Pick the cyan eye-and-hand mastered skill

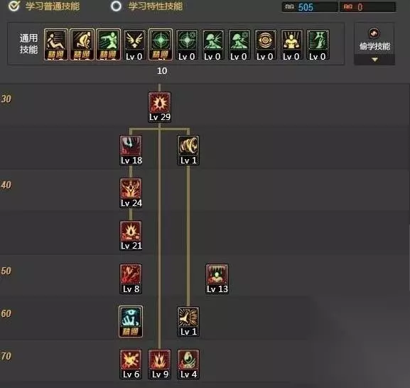pyautogui.click(x=131, y=321)
